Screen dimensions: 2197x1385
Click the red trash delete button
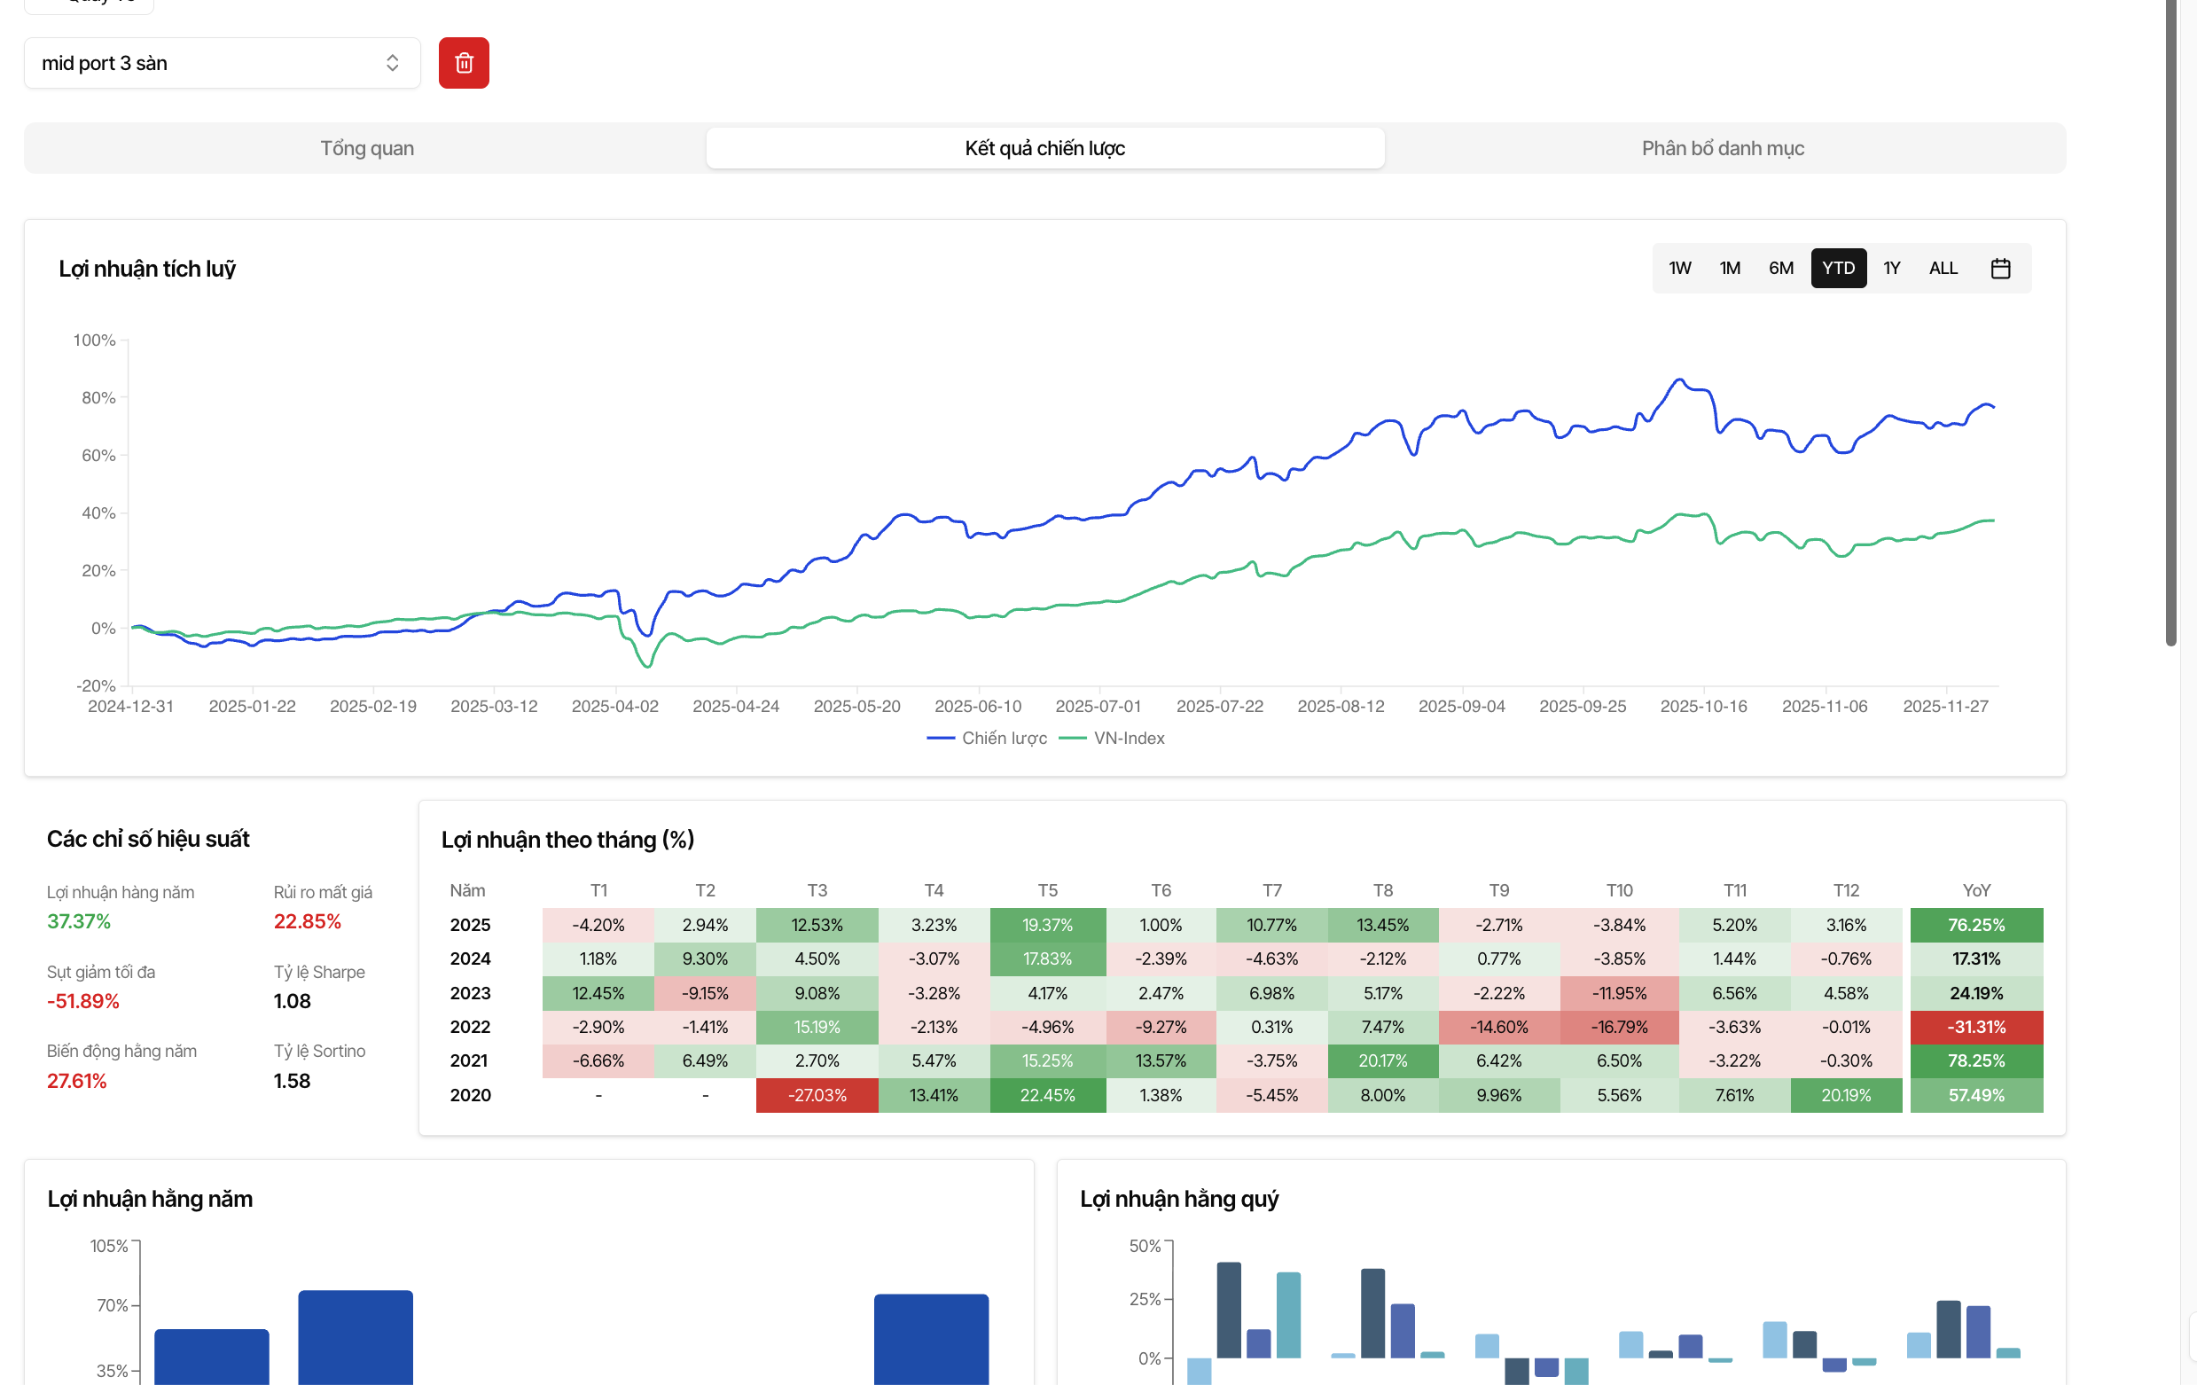464,63
